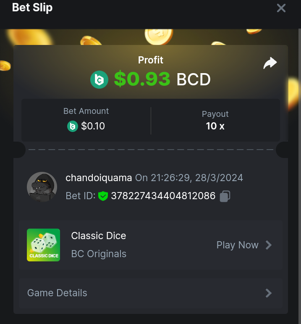The height and width of the screenshot is (324, 301).
Task: Click the Bet Amount $0.10 value
Action: [x=93, y=126]
